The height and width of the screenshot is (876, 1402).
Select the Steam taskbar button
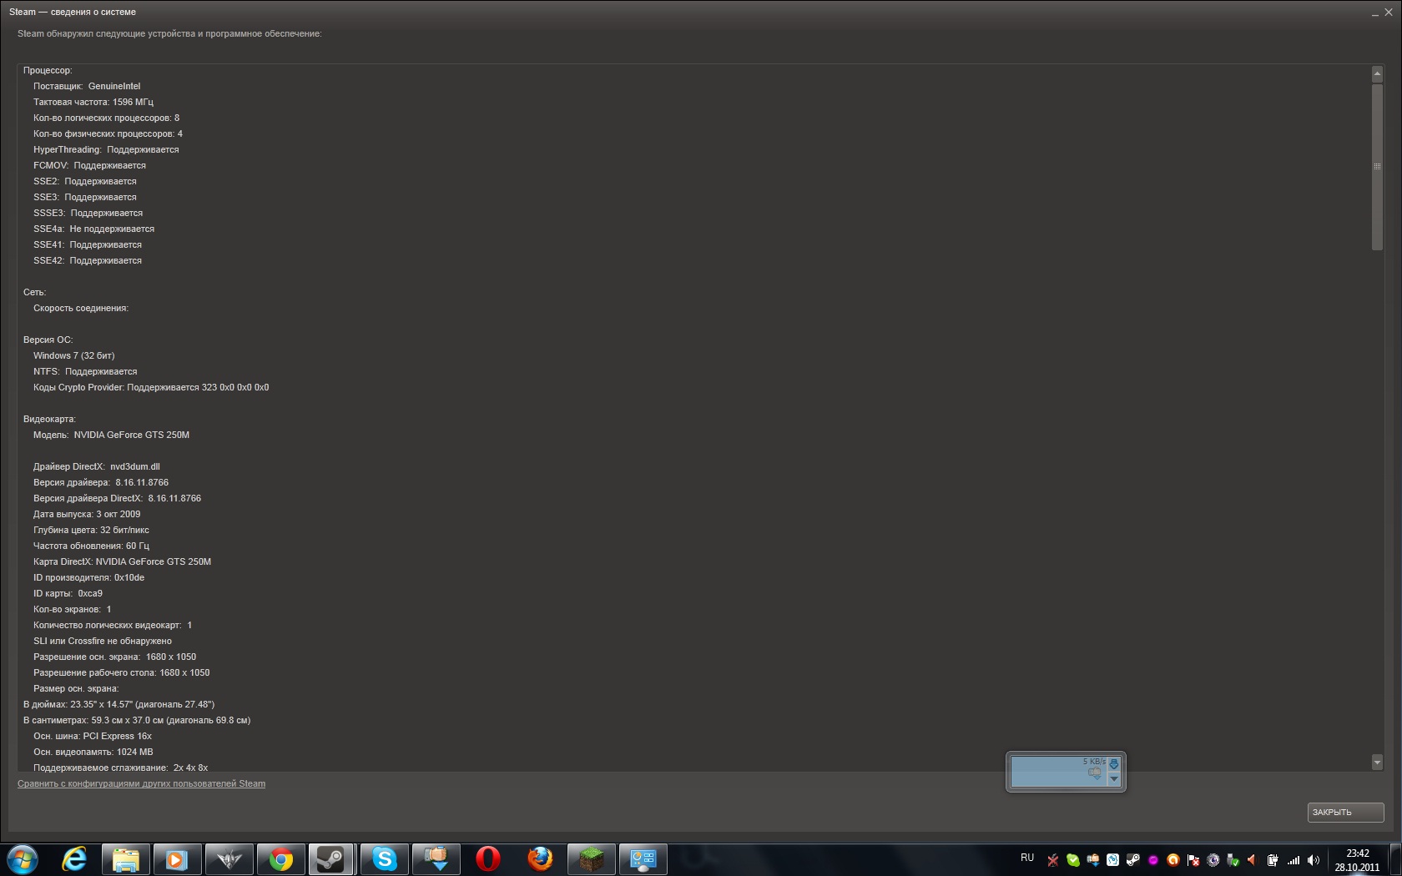(332, 859)
